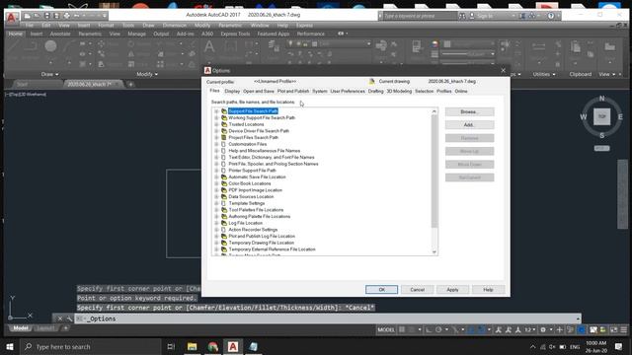Click the AutoCAD taskbar icon
Image resolution: width=632 pixels, height=355 pixels.
pyautogui.click(x=233, y=346)
